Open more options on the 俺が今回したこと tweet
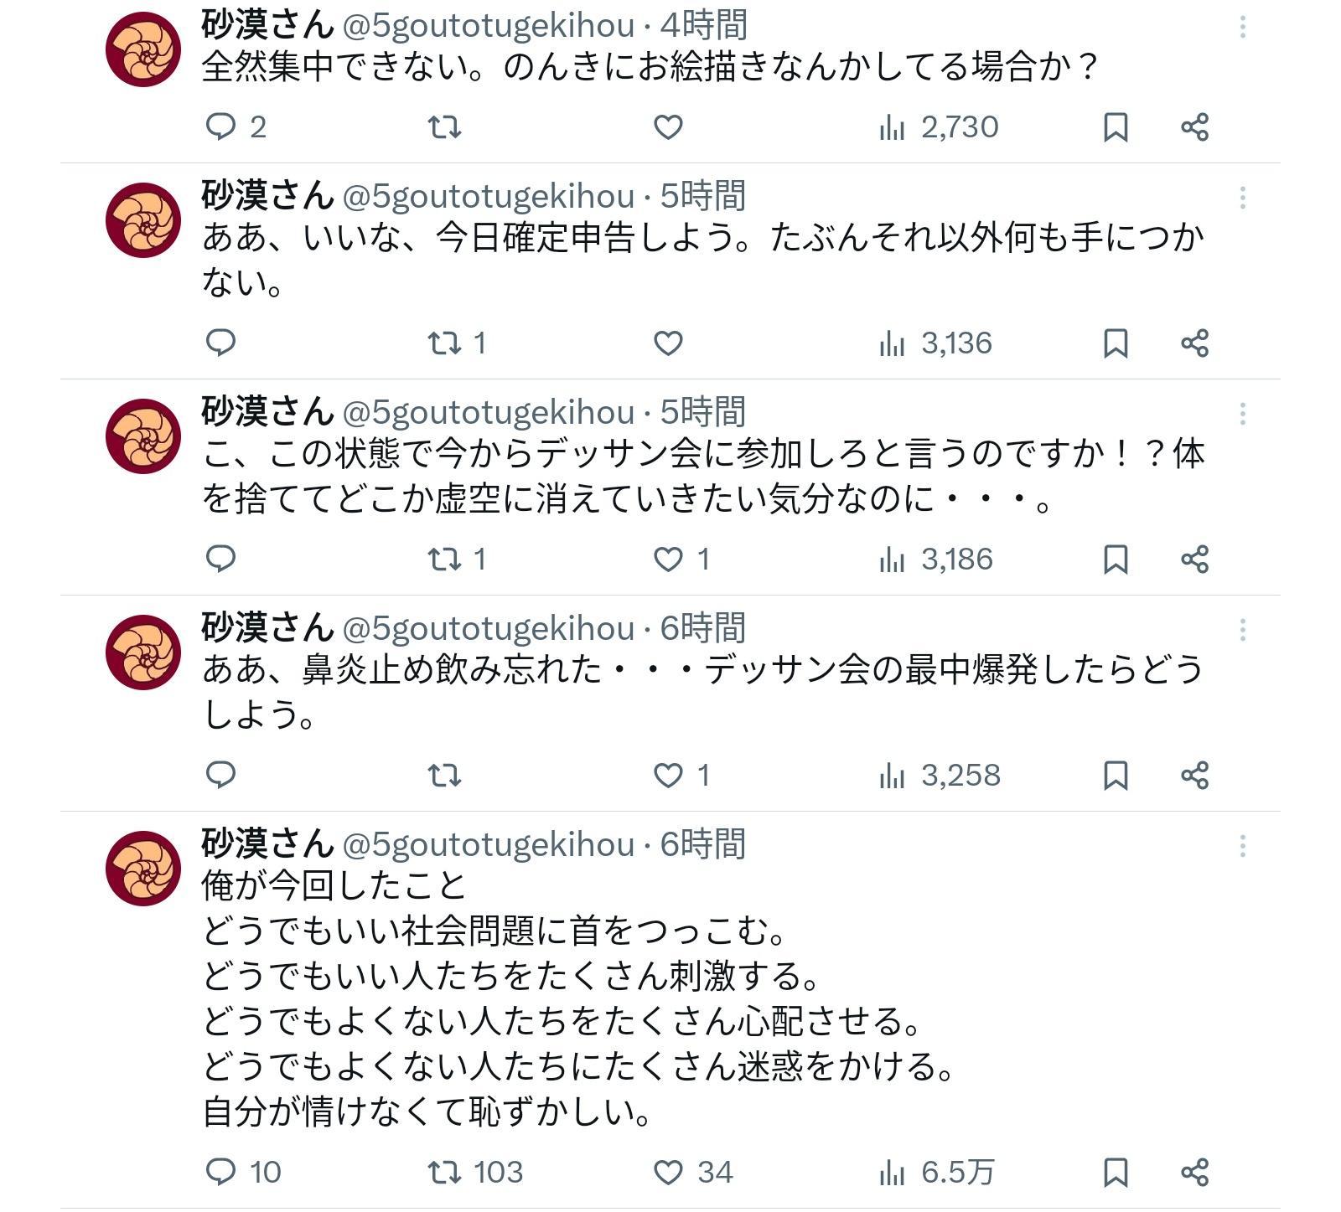This screenshot has height=1212, width=1341. 1242,846
